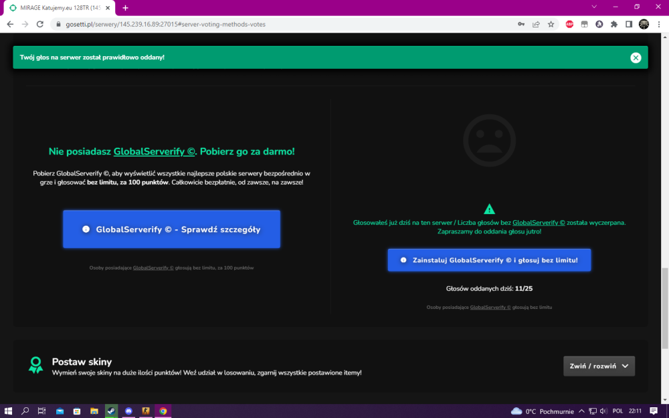Open GlobalServerify link below votes count

point(490,307)
